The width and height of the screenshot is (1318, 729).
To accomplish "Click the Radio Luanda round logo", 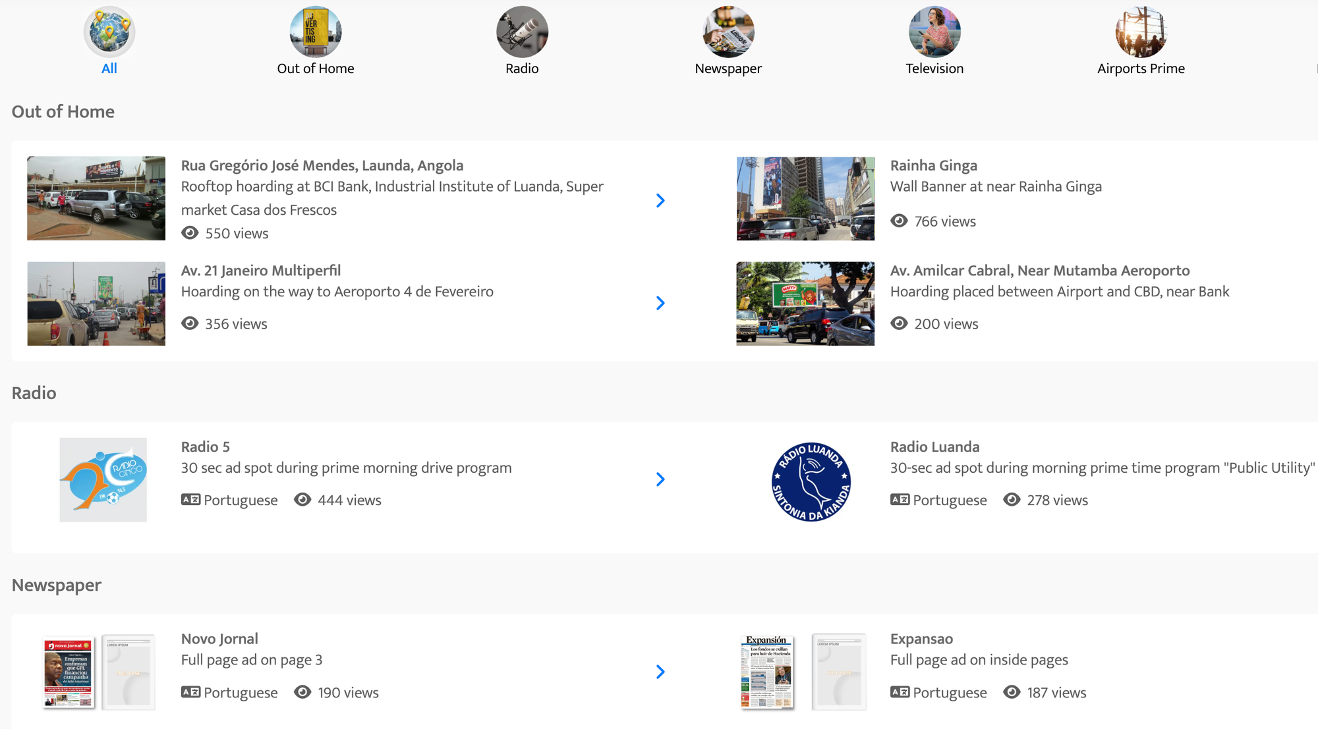I will tap(811, 481).
